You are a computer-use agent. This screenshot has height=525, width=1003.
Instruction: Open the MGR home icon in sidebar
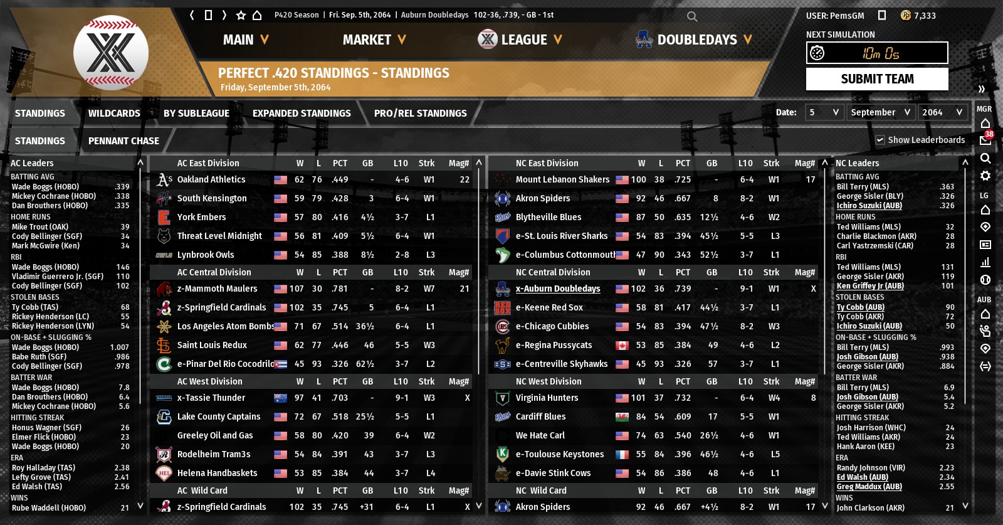click(985, 123)
